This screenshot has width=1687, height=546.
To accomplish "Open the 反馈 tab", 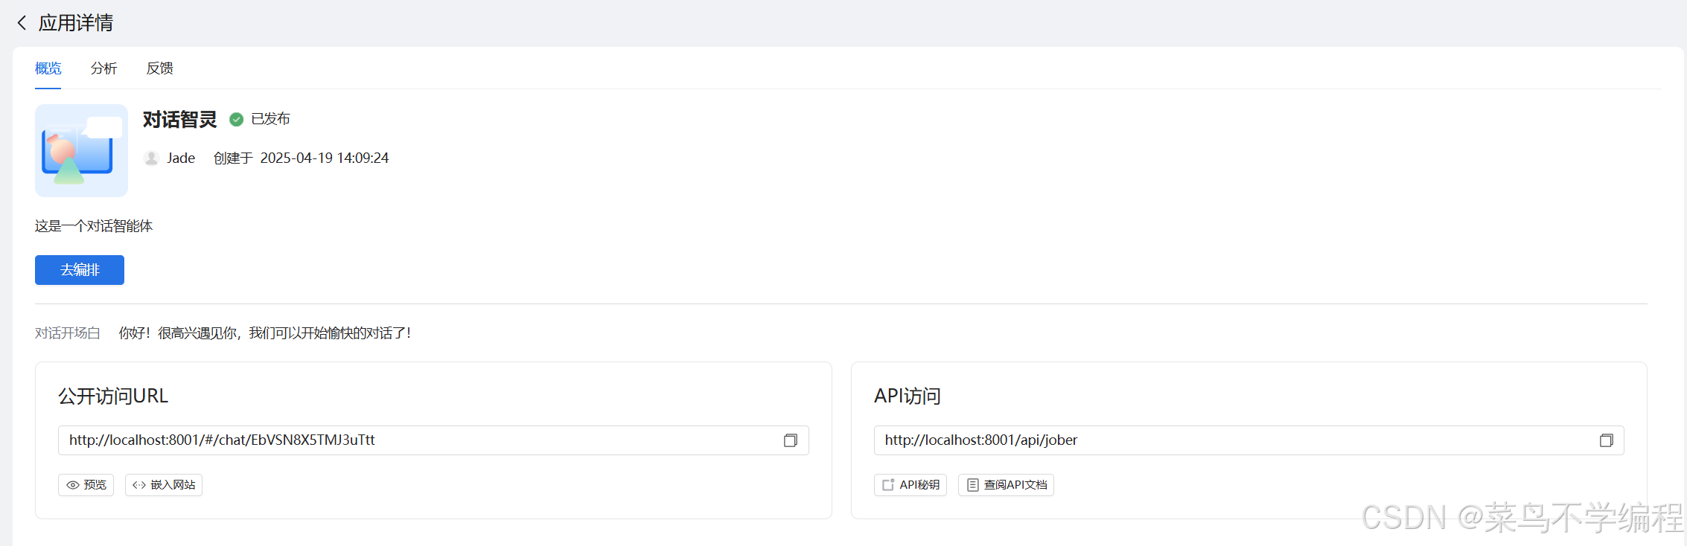I will pos(160,68).
